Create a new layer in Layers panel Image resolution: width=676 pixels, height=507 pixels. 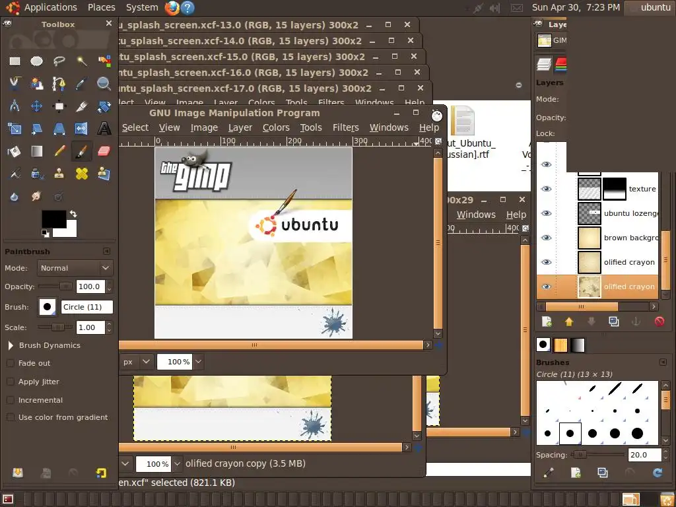[x=547, y=321]
